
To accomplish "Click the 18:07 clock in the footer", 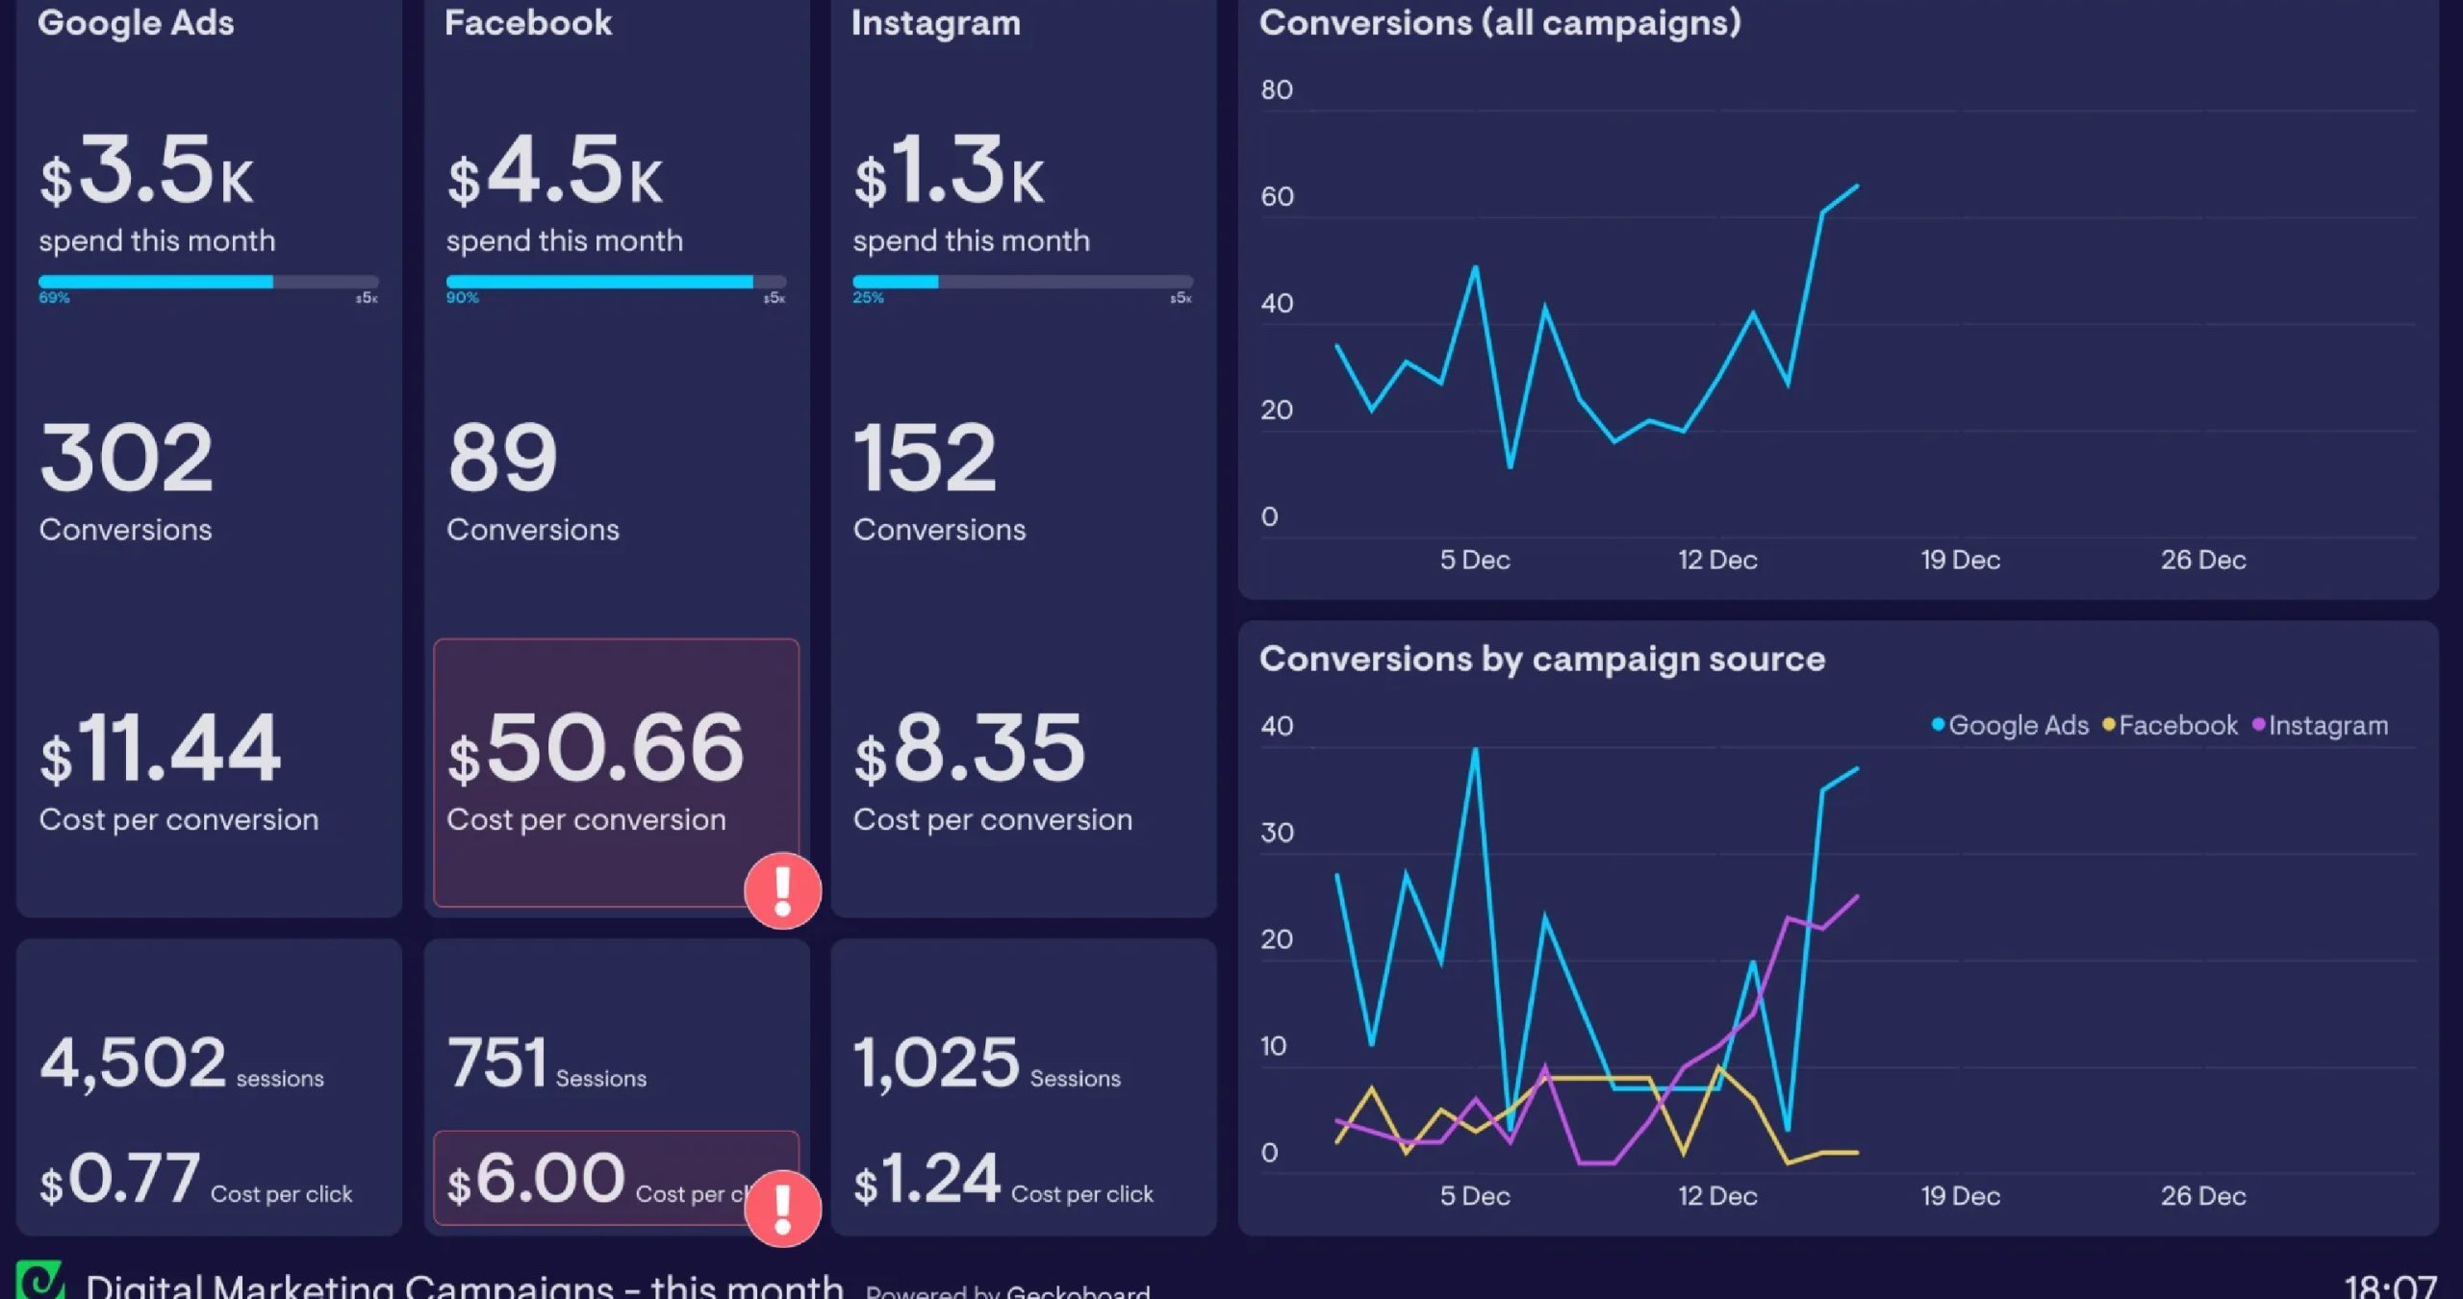I will (2390, 1286).
